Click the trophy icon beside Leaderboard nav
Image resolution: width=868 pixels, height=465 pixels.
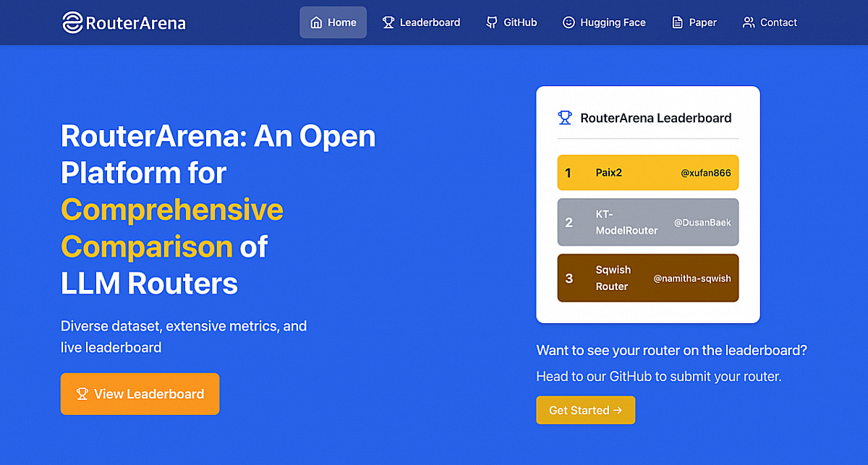coord(388,22)
